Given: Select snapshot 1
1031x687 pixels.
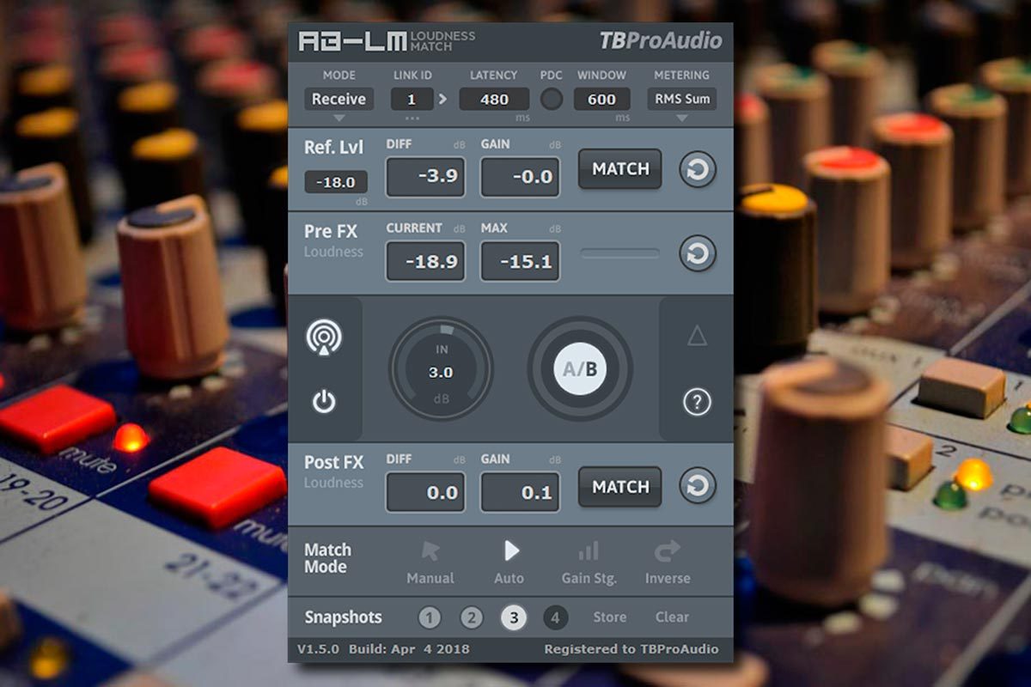Looking at the screenshot, I should 430,617.
